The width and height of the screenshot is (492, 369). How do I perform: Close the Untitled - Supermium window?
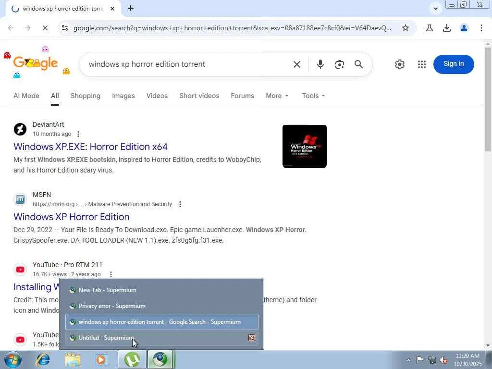(x=252, y=338)
